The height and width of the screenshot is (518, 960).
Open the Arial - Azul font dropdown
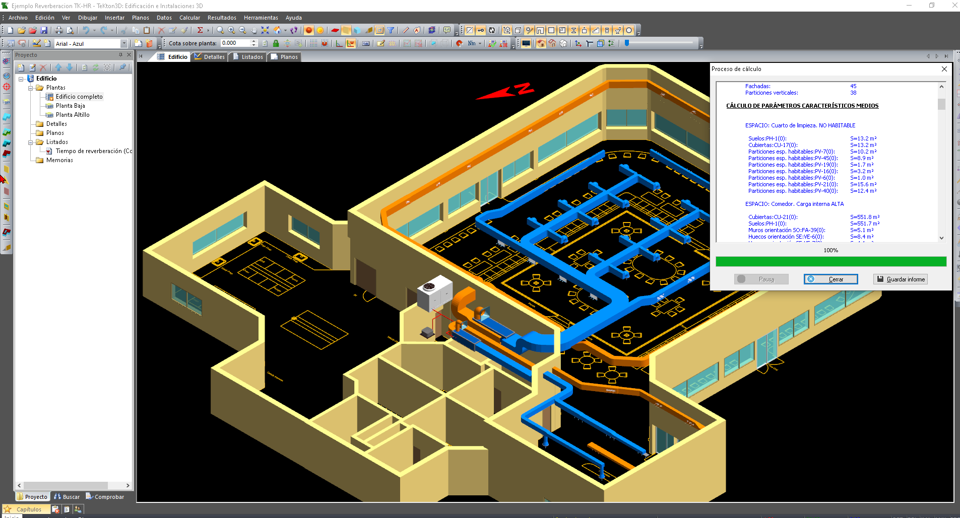(x=124, y=44)
